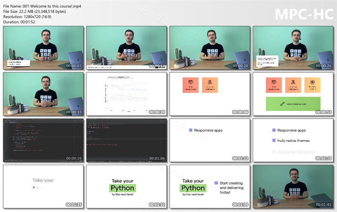This screenshot has height=212, width=337.
Task: Select the thumbnail stamped 00:00:07
Action: coord(43,48)
